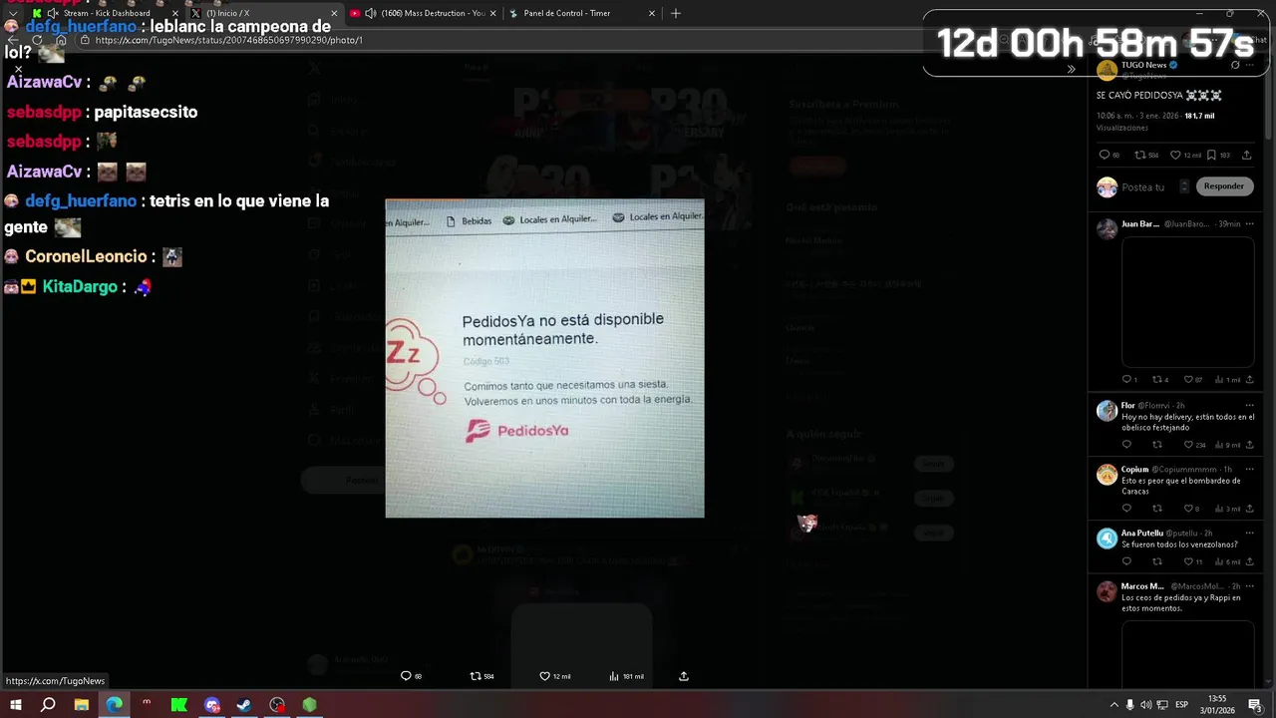This screenshot has height=718, width=1276.
Task: Open more options on Juan Bar's reply
Action: point(1249,224)
